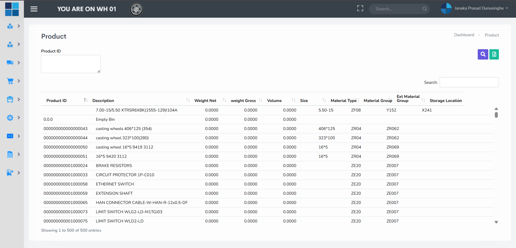Click the outbound upload tray sidebar icon
This screenshot has width=516, height=248.
[x=10, y=44]
